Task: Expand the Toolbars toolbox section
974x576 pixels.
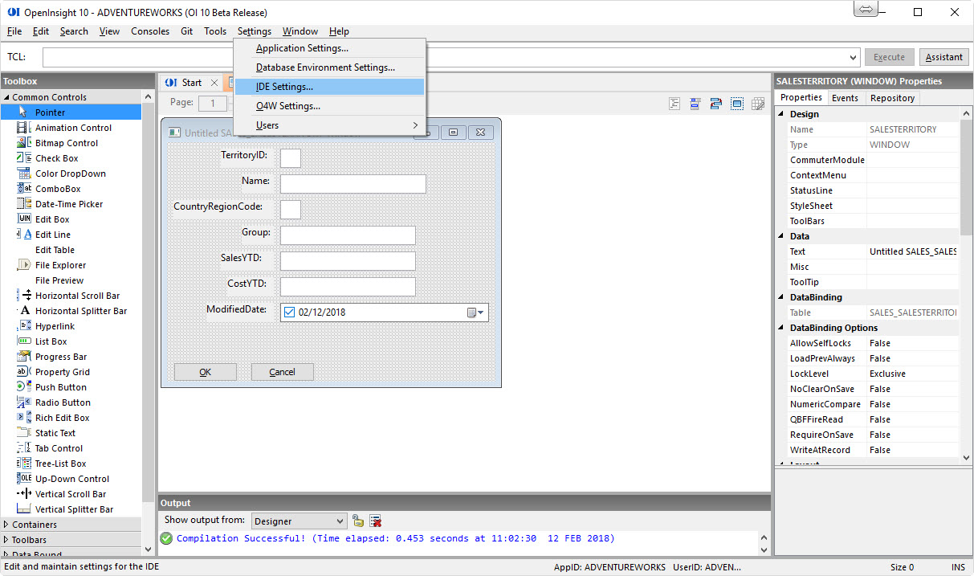Action: [x=7, y=540]
